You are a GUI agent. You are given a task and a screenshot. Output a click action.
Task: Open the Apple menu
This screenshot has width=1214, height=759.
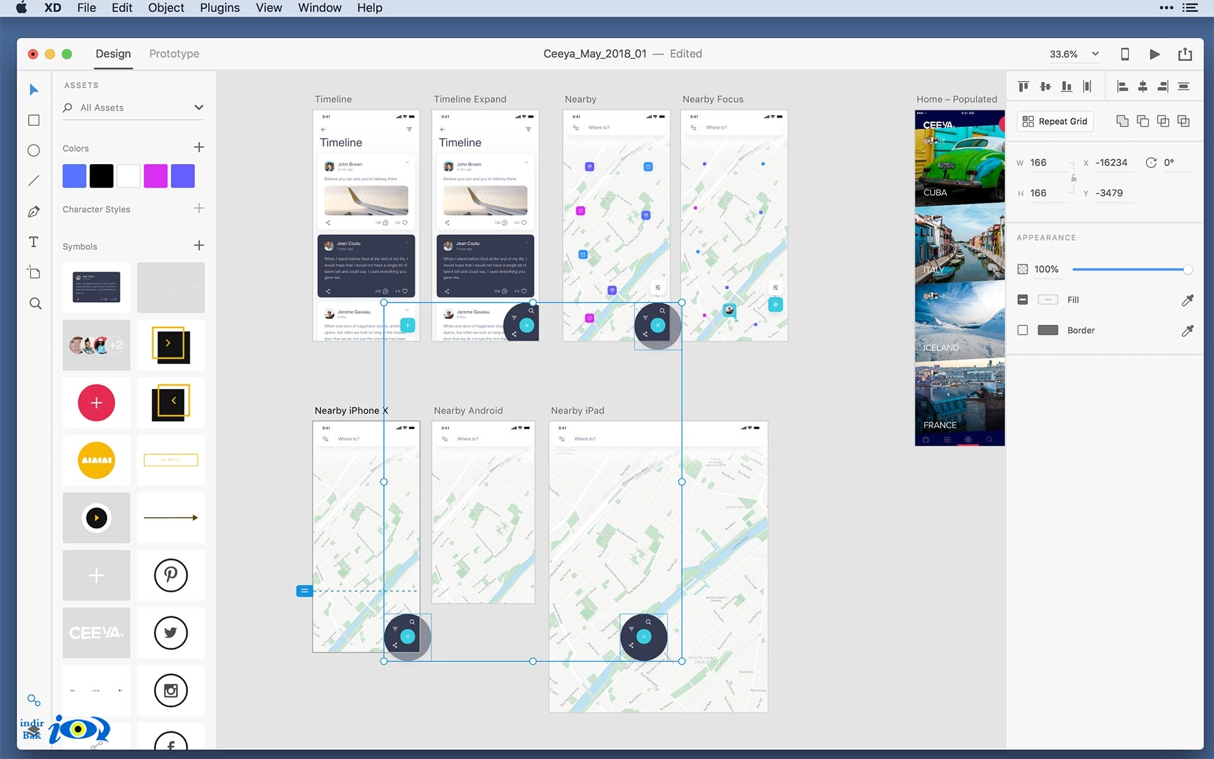(x=22, y=8)
